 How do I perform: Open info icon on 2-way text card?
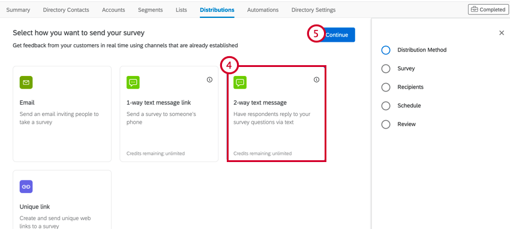(316, 80)
